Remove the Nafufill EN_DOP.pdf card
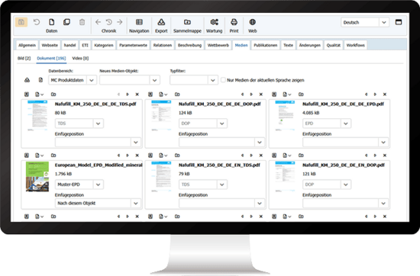 (x=385, y=156)
